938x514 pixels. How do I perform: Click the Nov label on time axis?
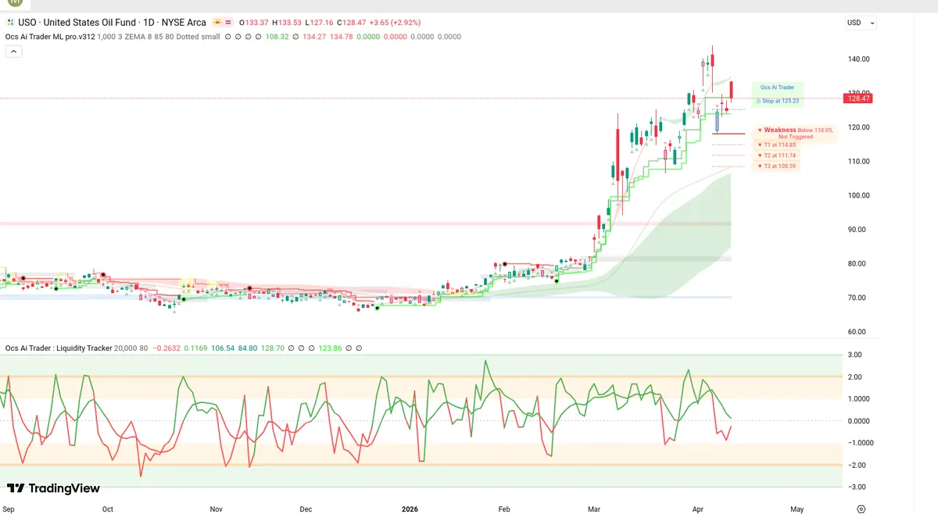click(217, 509)
